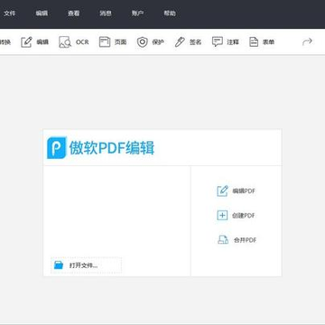Click the 编辑PDF pencil icon

click(222, 190)
